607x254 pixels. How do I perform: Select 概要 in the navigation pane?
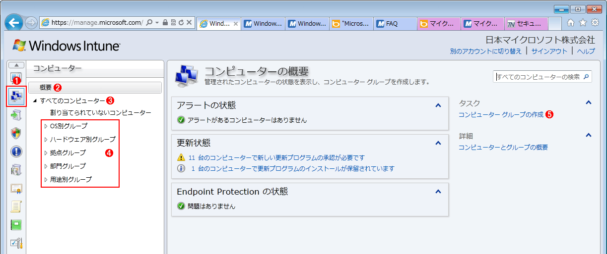95,88
